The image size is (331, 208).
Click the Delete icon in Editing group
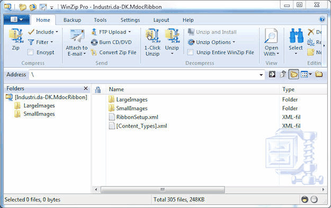pyautogui.click(x=311, y=32)
